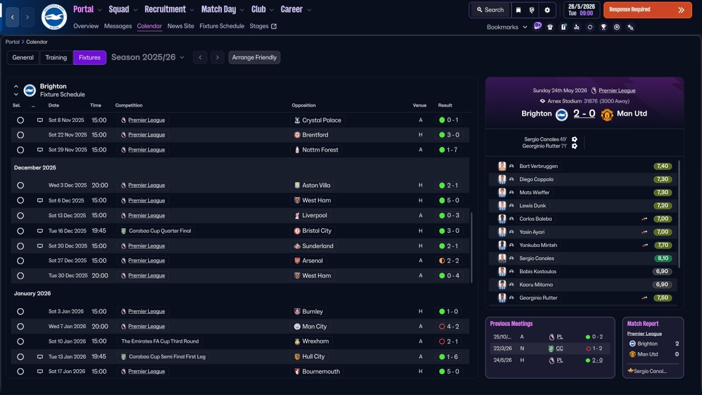Viewport: 702px width, 395px height.
Task: Go forward with the right arrow navigation button
Action: (x=27, y=17)
